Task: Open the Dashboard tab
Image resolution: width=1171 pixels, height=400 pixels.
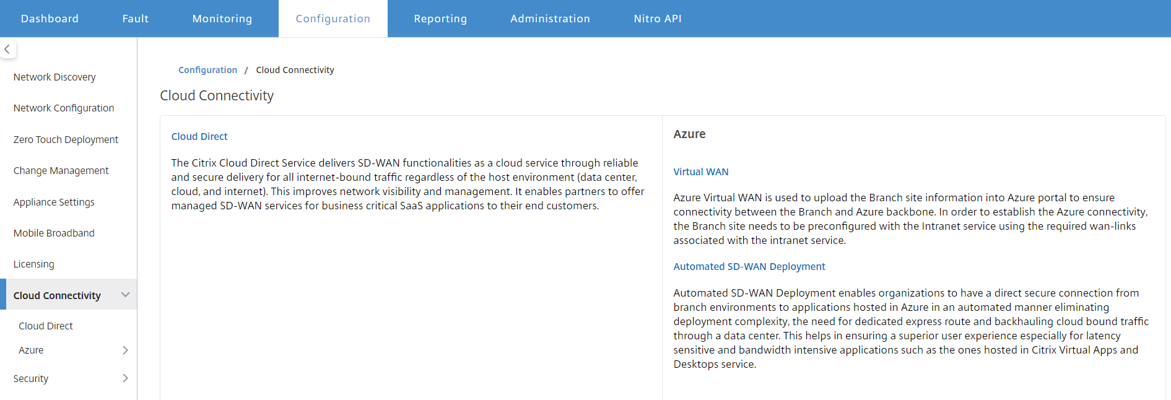Action: pos(50,19)
